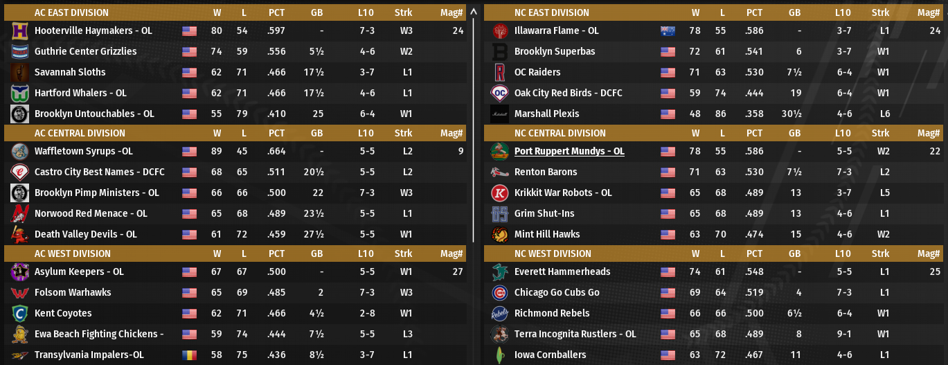Open the Guthrie Center Grizzlies team link
The image size is (948, 365).
pos(85,52)
